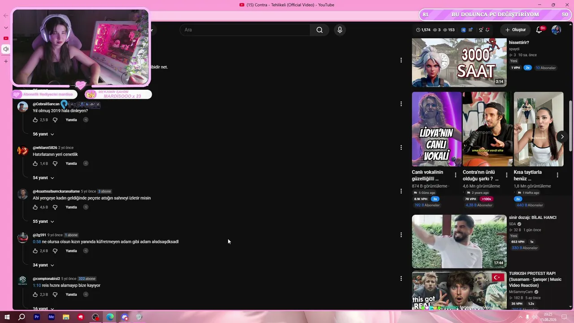This screenshot has height=323, width=574.
Task: Click the '3 abone' badge on the comment
Action: pos(104,191)
